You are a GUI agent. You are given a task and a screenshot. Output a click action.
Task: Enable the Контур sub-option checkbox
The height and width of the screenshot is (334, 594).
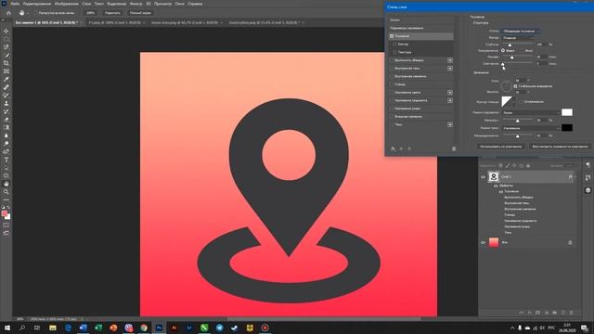tap(395, 45)
